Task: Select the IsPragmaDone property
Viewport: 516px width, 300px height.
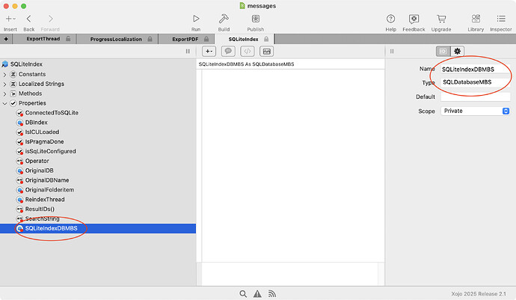Action: pos(98,141)
